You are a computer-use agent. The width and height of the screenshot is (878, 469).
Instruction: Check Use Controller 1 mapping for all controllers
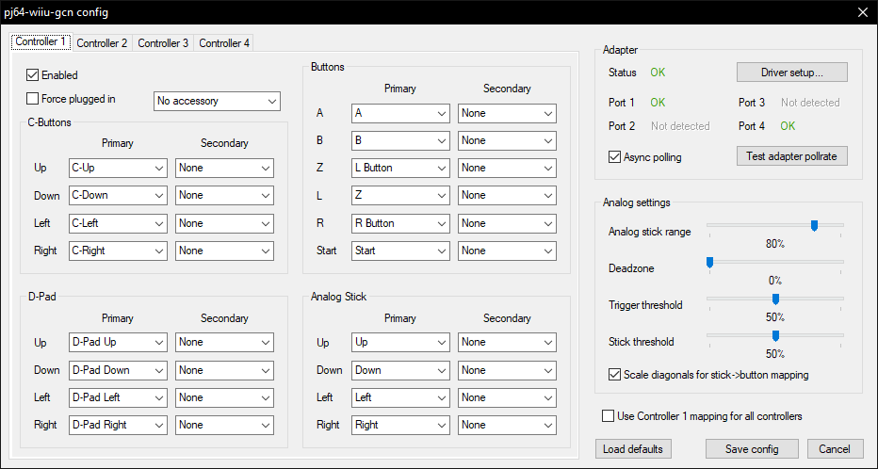click(608, 415)
